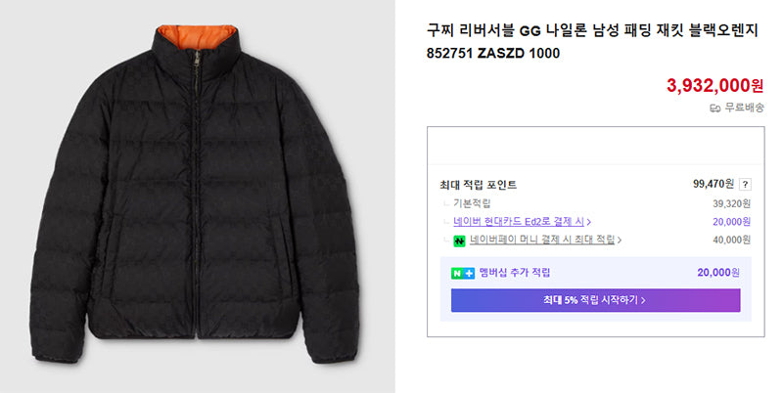Click the 무료배송 free shipping label

click(744, 108)
